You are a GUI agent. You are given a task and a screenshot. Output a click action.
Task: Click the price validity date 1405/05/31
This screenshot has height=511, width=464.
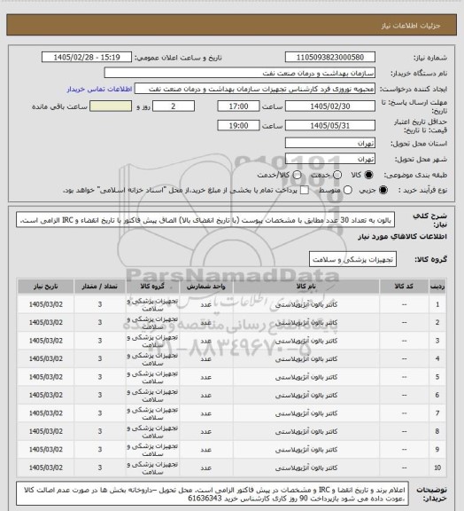(330, 125)
